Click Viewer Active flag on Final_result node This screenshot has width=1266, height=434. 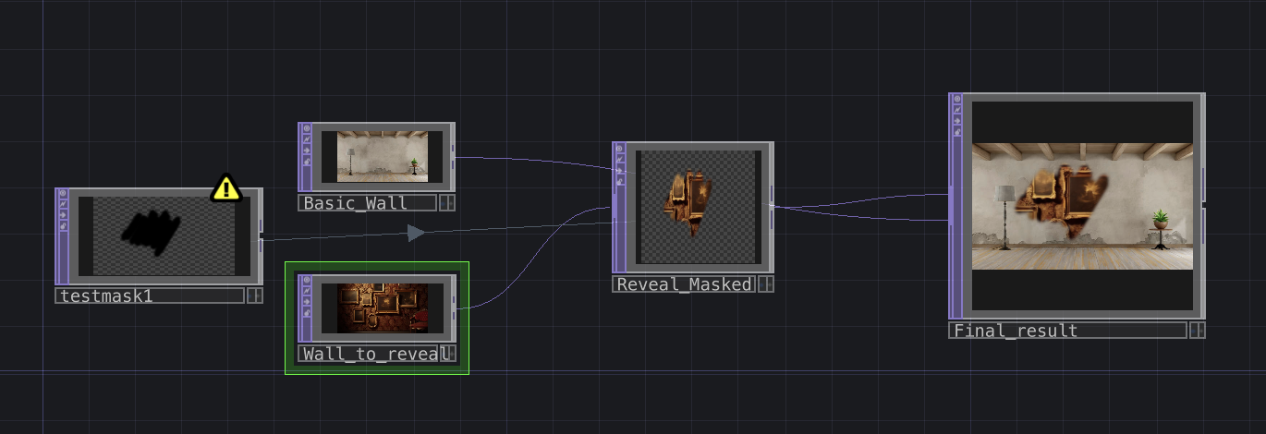(957, 99)
